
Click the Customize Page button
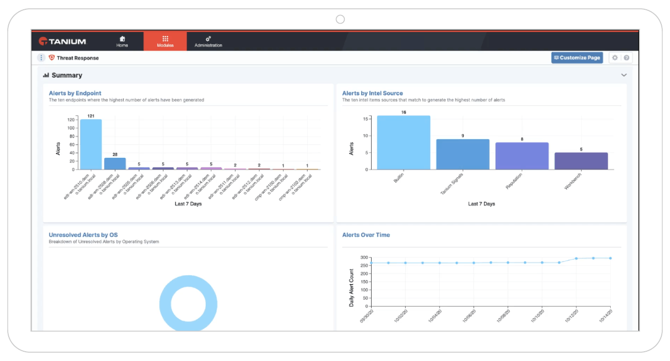(577, 58)
